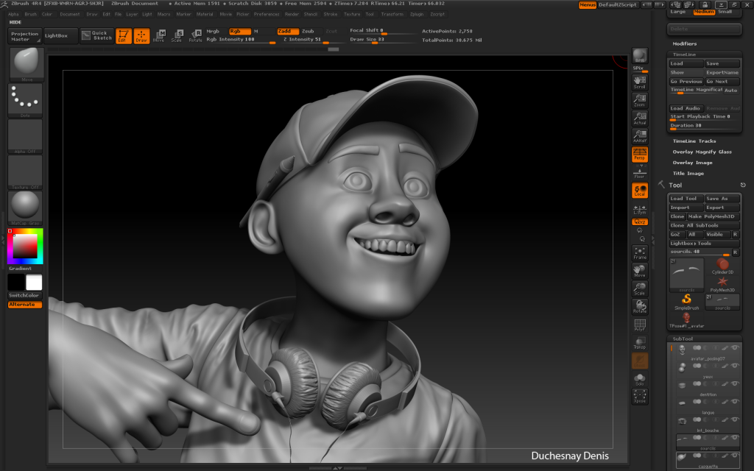Click the AAHalf view icon
This screenshot has width=754, height=471.
coord(640,135)
